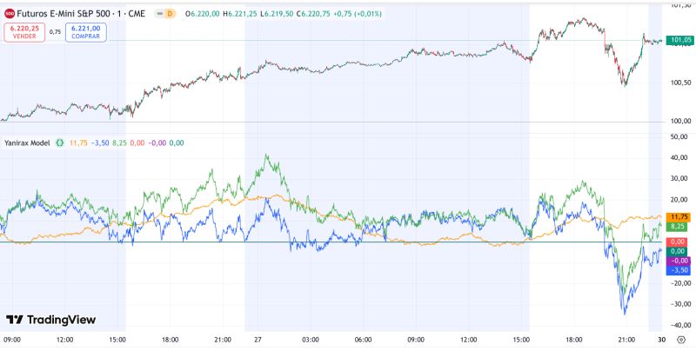
Task: Click the 27 date marker on time axis
Action: pos(258,339)
